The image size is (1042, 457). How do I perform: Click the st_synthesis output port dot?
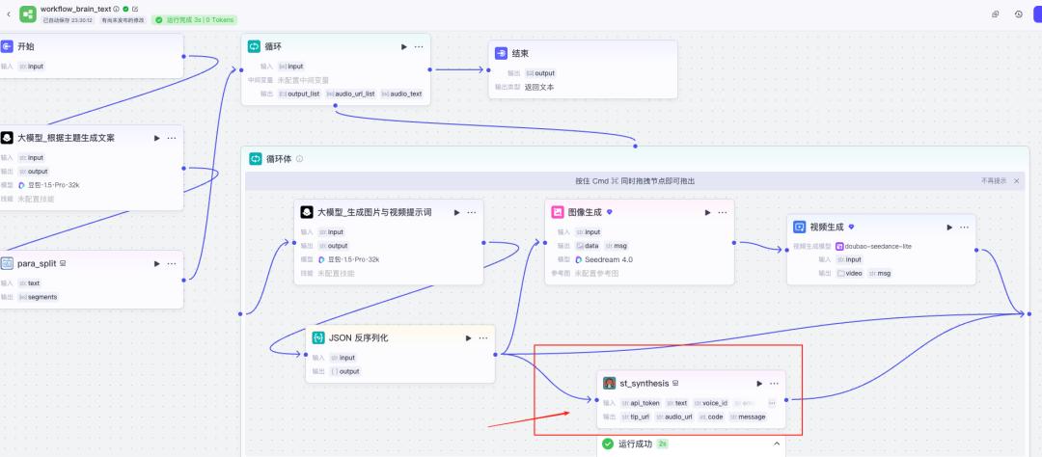pyautogui.click(x=786, y=400)
